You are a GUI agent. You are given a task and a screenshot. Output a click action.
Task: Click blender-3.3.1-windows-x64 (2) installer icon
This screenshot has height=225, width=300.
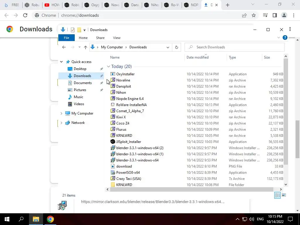pos(113,148)
